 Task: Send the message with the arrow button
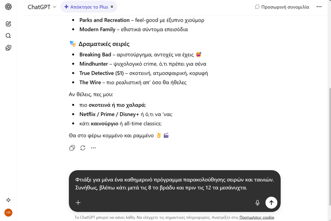[271, 202]
